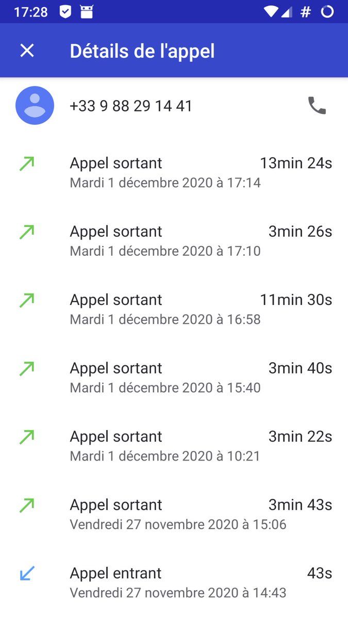
Task: Tap the 43s incoming call duration
Action: point(320,573)
